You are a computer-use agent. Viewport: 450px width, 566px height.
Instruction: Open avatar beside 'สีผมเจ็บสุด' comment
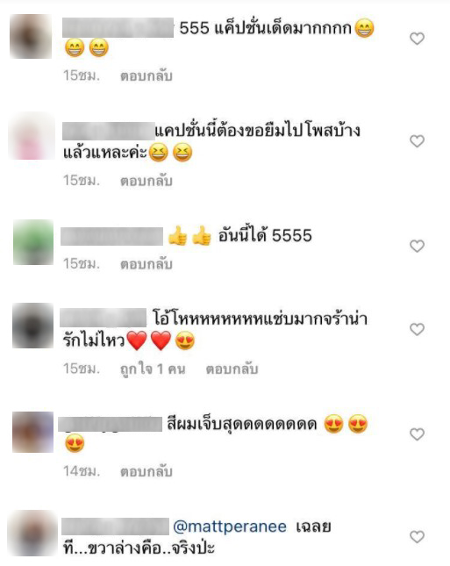(32, 432)
